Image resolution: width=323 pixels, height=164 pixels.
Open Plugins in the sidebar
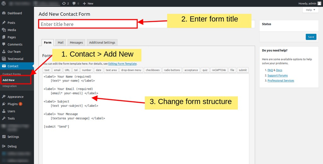[13, 104]
